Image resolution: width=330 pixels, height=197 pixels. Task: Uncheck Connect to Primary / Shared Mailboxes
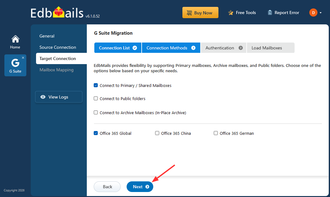[96, 85]
